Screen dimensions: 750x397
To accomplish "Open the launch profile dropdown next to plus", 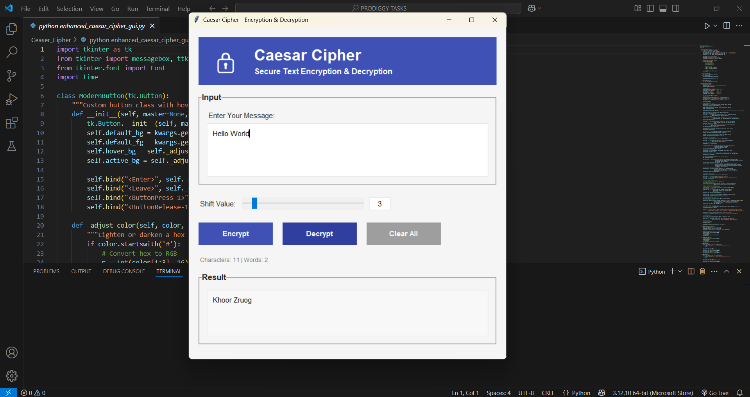I will (x=680, y=271).
